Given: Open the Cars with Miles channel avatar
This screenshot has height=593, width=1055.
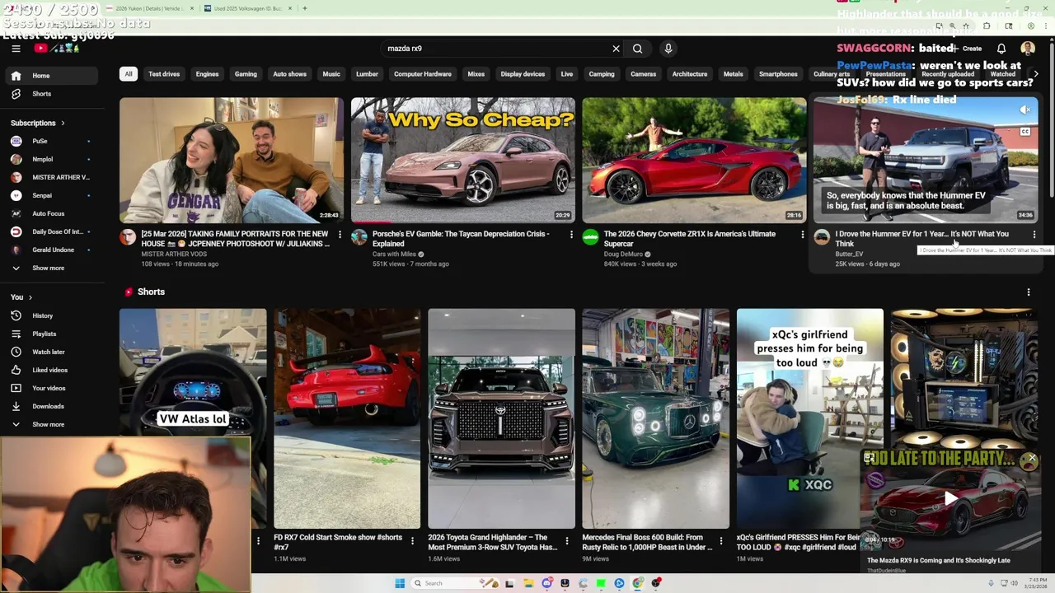Looking at the screenshot, I should point(359,237).
